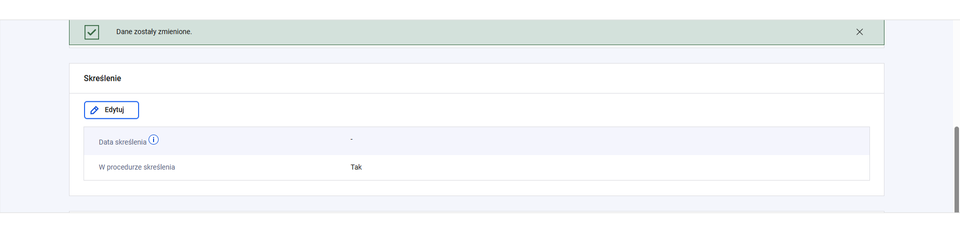Screen dimensions: 960x238
Task: Click the green checkmark success icon
Action: point(92,32)
